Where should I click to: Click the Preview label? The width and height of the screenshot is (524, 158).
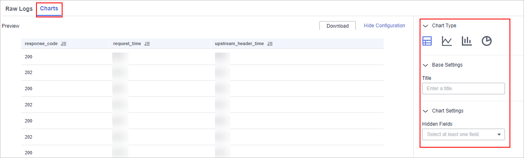(x=11, y=26)
